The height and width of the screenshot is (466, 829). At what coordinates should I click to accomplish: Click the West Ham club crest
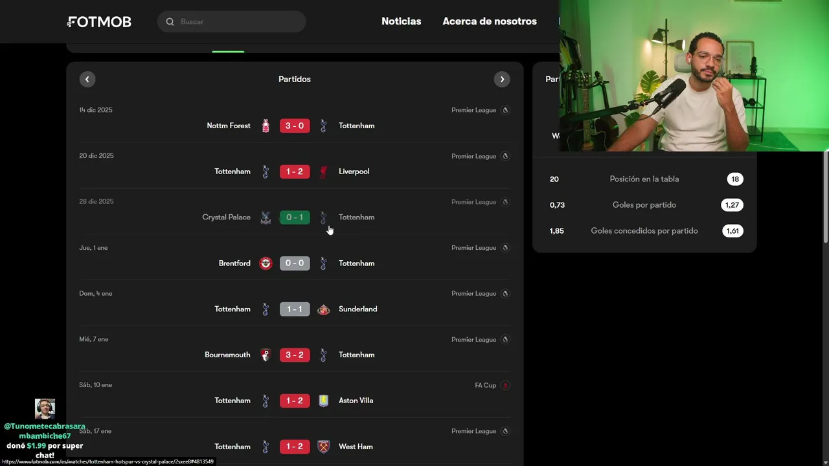tap(323, 447)
